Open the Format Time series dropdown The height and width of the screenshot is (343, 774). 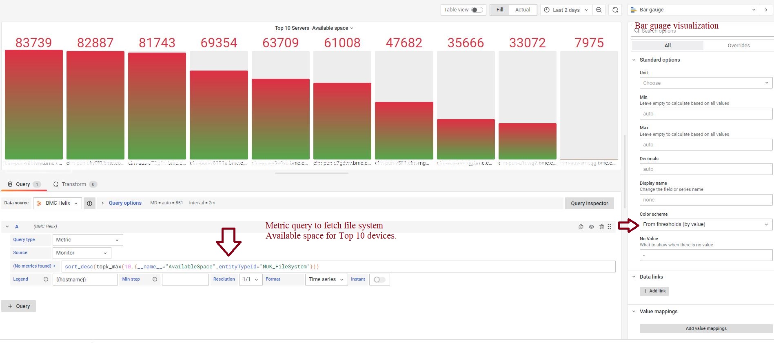[326, 279]
